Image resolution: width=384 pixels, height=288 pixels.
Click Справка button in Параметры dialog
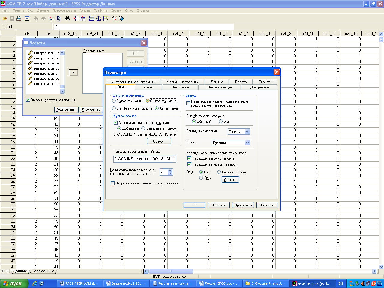268,205
